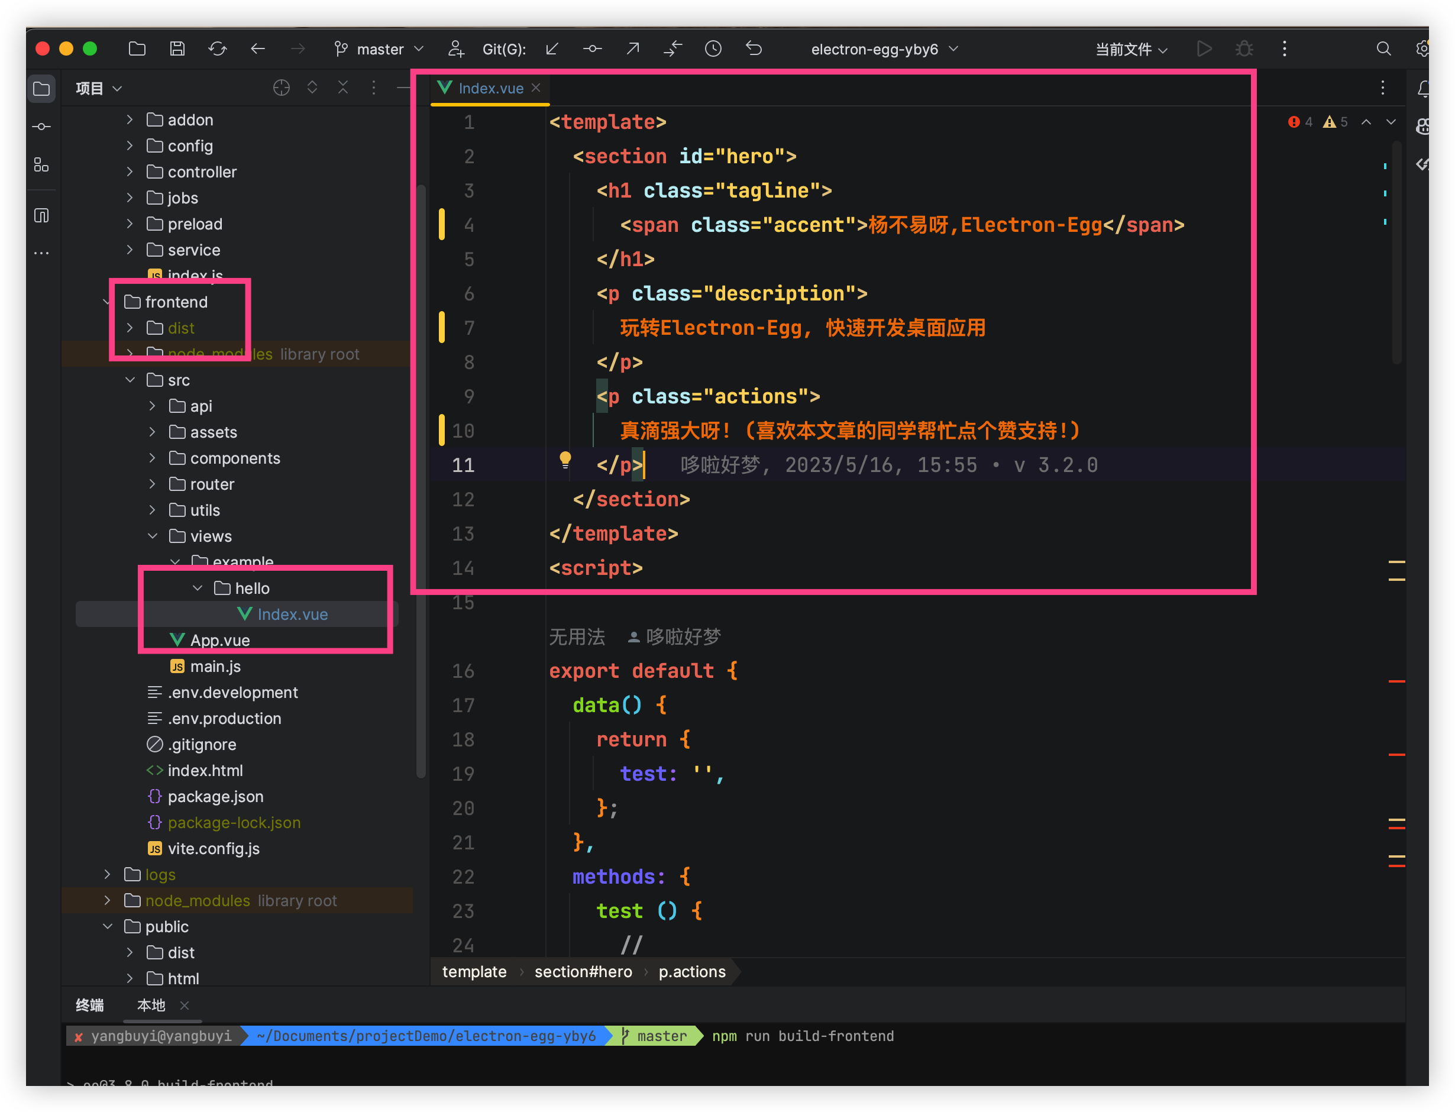
Task: Click the Save All icon
Action: coord(177,49)
